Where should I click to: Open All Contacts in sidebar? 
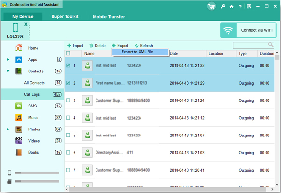click(x=34, y=83)
